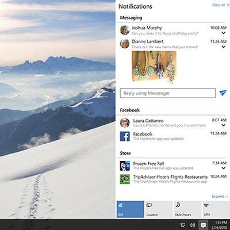Send the reply with the paper plane icon
230x230 pixels.
[223, 93]
